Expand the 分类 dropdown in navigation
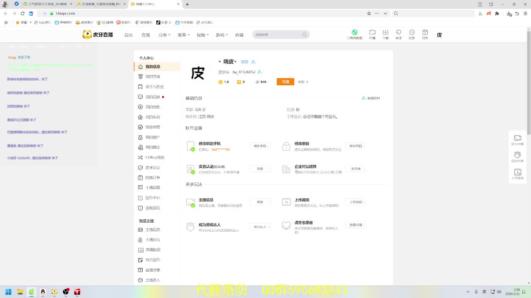The image size is (531, 298). pyautogui.click(x=164, y=35)
